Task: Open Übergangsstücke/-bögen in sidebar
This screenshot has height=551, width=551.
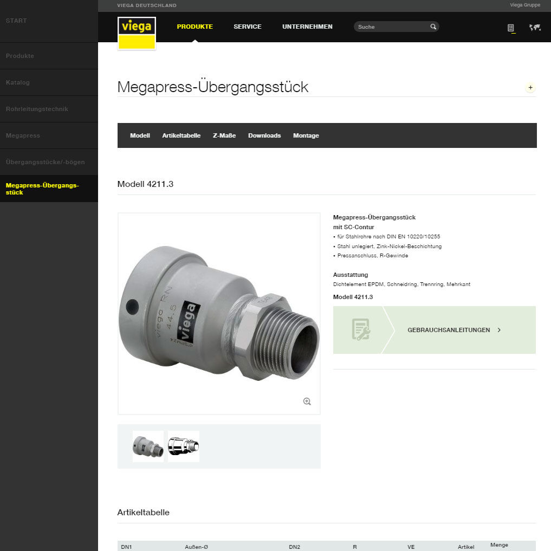Action: 49,162
